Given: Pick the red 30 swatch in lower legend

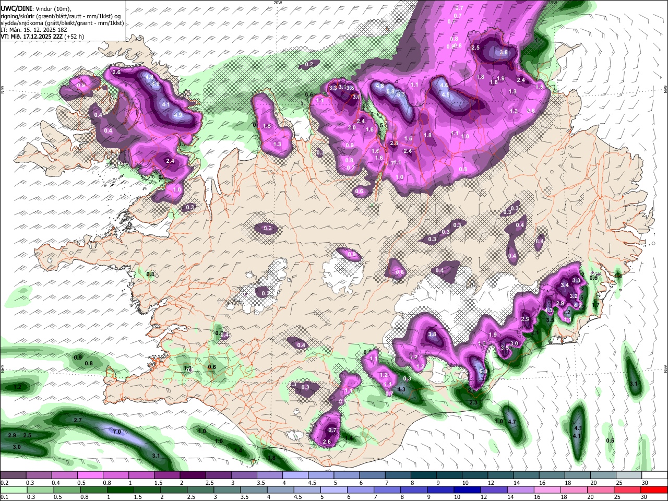Looking at the screenshot, I should 654,490.
